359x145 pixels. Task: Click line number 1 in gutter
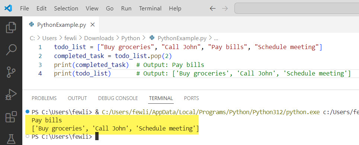click(x=40, y=47)
